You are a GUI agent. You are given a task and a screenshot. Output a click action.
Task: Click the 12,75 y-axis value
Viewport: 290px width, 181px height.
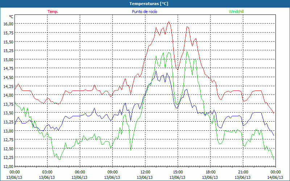tap(8, 140)
